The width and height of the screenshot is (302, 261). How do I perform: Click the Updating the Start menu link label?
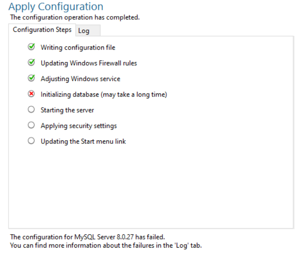pyautogui.click(x=83, y=142)
